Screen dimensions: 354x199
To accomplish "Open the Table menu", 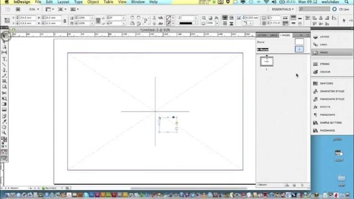I will point(108,2).
